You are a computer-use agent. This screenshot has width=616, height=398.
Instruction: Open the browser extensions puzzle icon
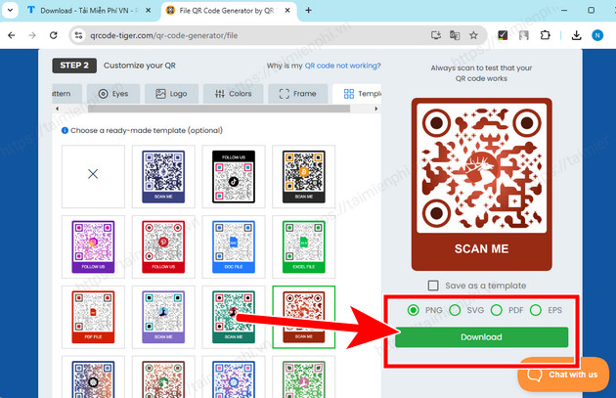[x=545, y=35]
